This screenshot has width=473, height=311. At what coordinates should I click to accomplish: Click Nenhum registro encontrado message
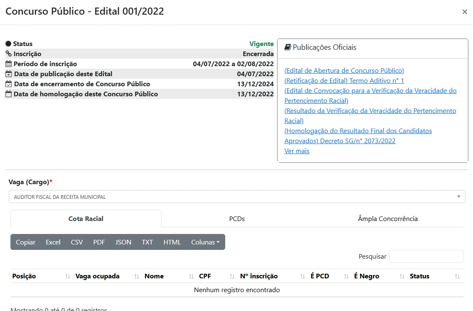coord(237,290)
